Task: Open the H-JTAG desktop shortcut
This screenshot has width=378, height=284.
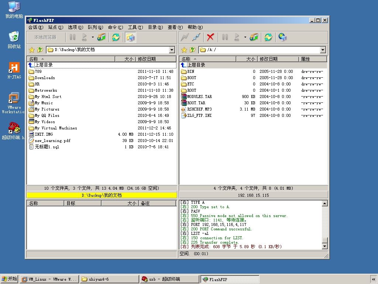Action: click(x=14, y=70)
